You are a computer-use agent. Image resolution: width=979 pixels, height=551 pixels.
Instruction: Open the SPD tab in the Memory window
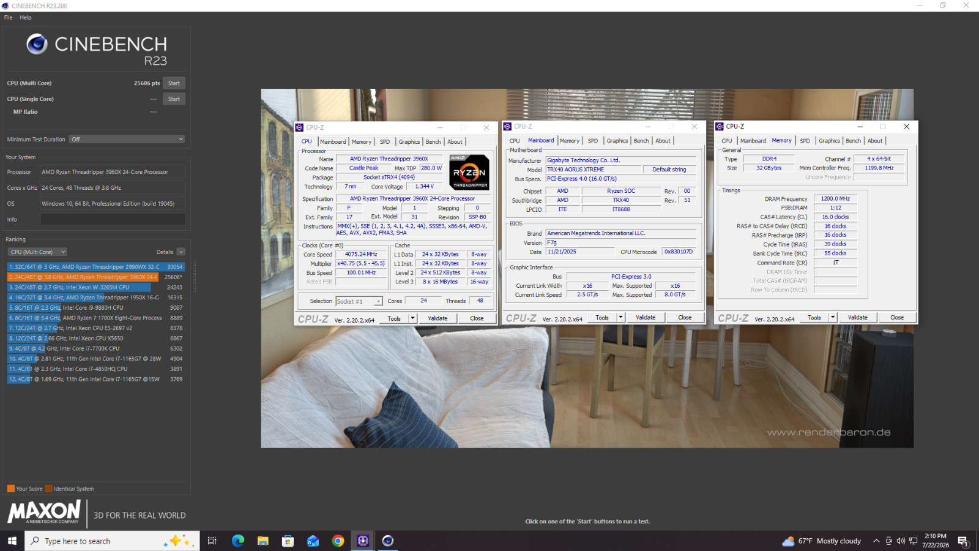[x=805, y=141]
